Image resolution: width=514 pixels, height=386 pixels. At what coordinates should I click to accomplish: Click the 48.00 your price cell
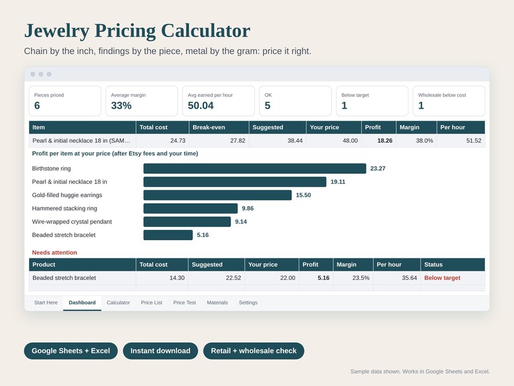pyautogui.click(x=333, y=141)
